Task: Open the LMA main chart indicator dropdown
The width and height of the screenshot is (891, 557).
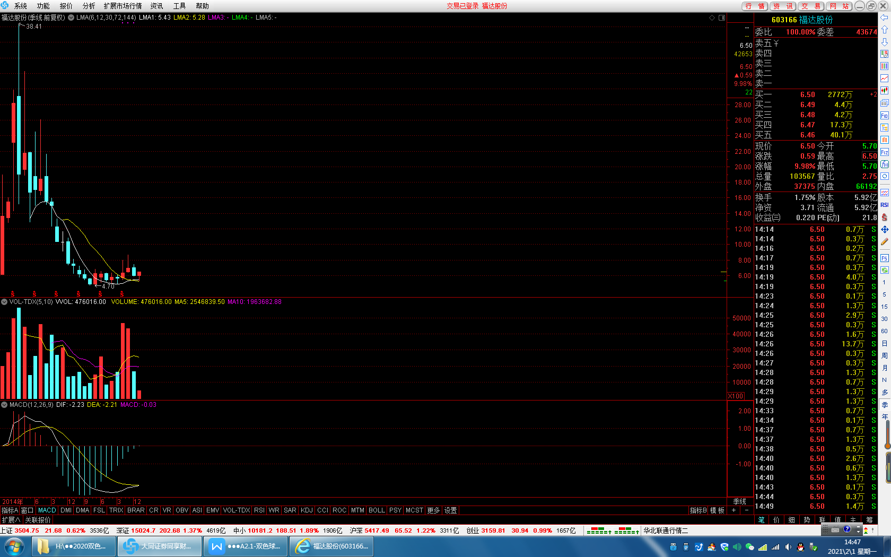Action: tap(71, 18)
